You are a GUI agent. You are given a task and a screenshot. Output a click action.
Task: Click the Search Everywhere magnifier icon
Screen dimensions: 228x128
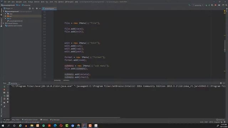227,5
